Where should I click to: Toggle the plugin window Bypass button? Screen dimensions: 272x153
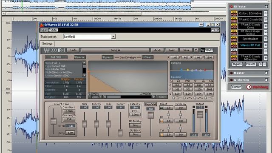(44, 30)
